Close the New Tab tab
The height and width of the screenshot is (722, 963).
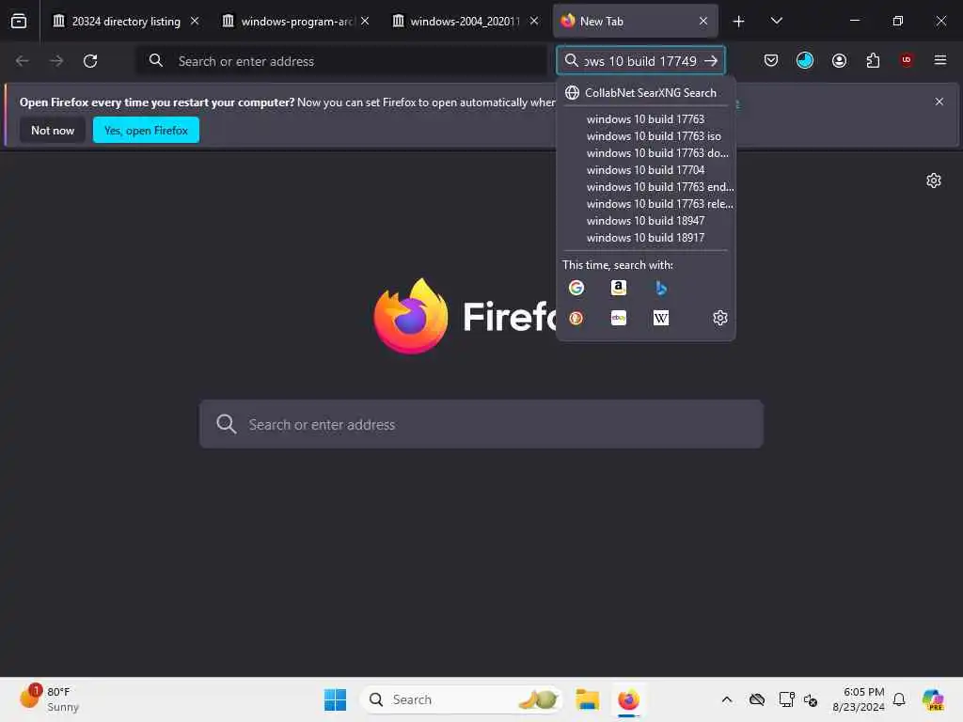[703, 22]
